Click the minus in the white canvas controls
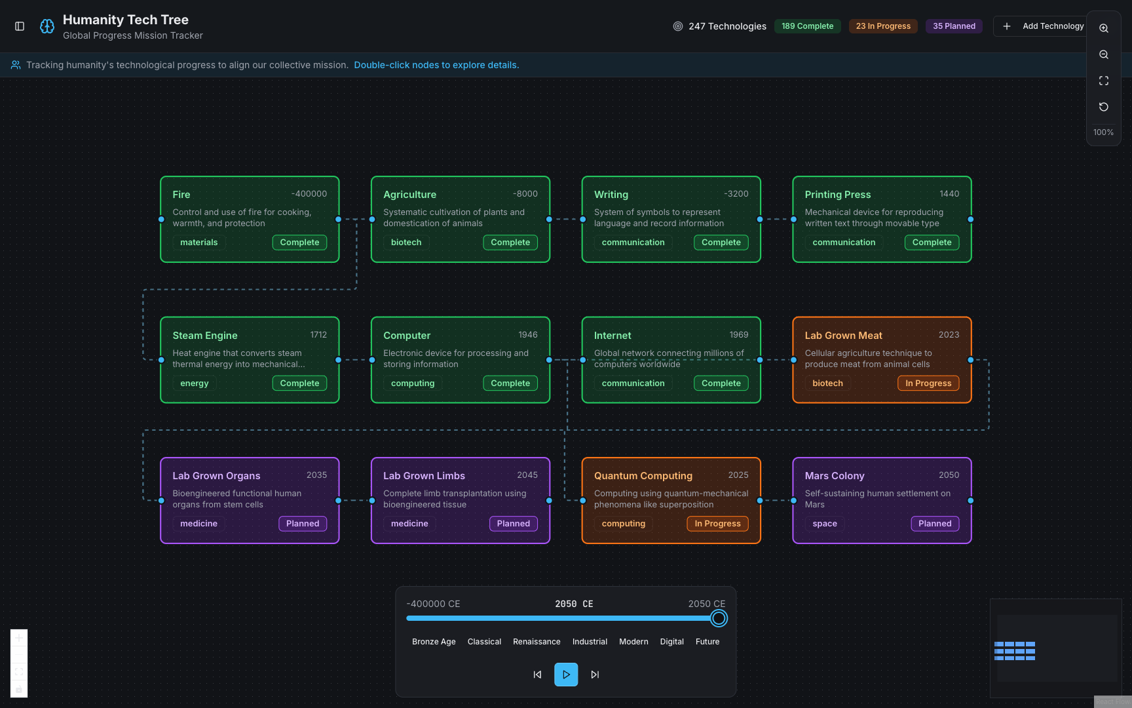Viewport: 1132px width, 708px height. 19,655
